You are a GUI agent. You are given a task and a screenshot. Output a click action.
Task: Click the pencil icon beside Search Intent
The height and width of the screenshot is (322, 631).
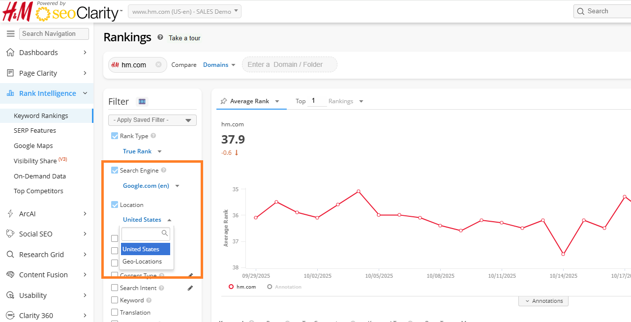tap(191, 288)
